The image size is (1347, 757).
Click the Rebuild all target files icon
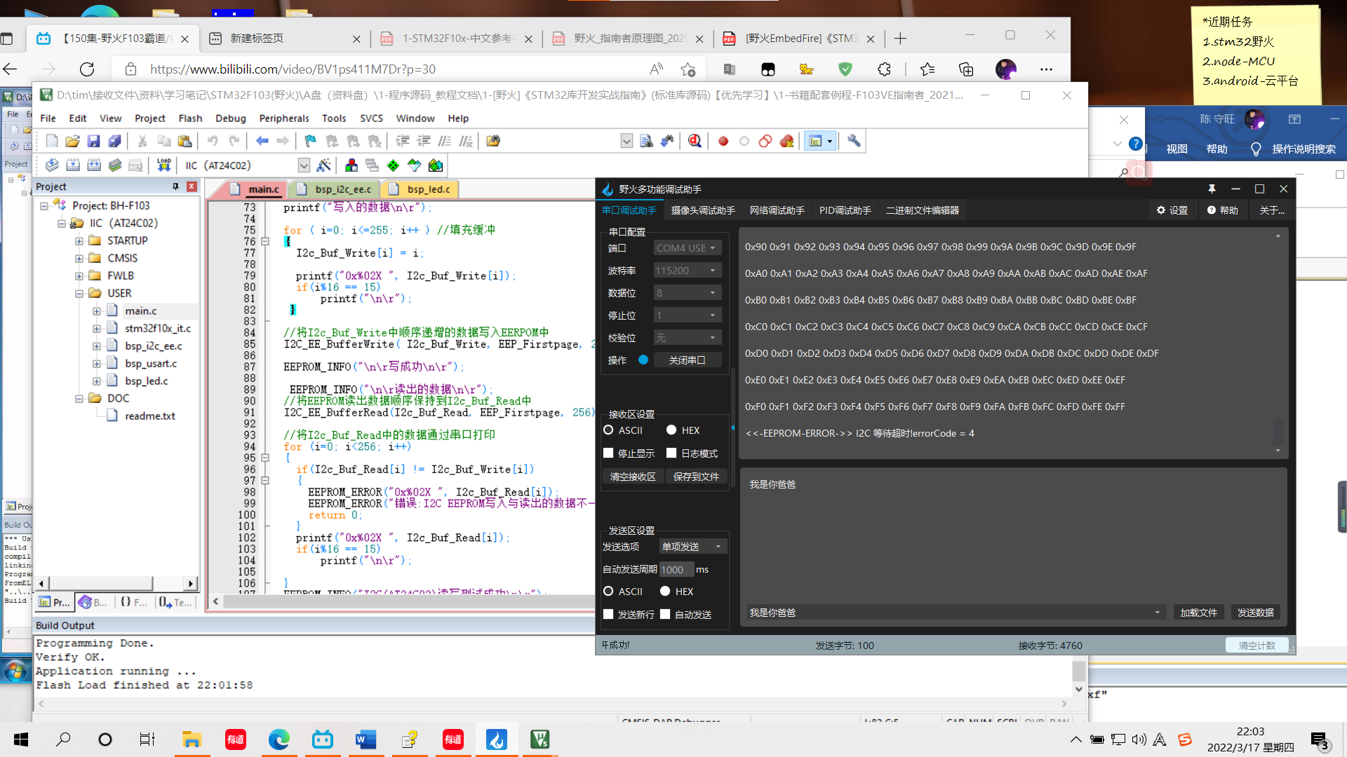tap(94, 165)
